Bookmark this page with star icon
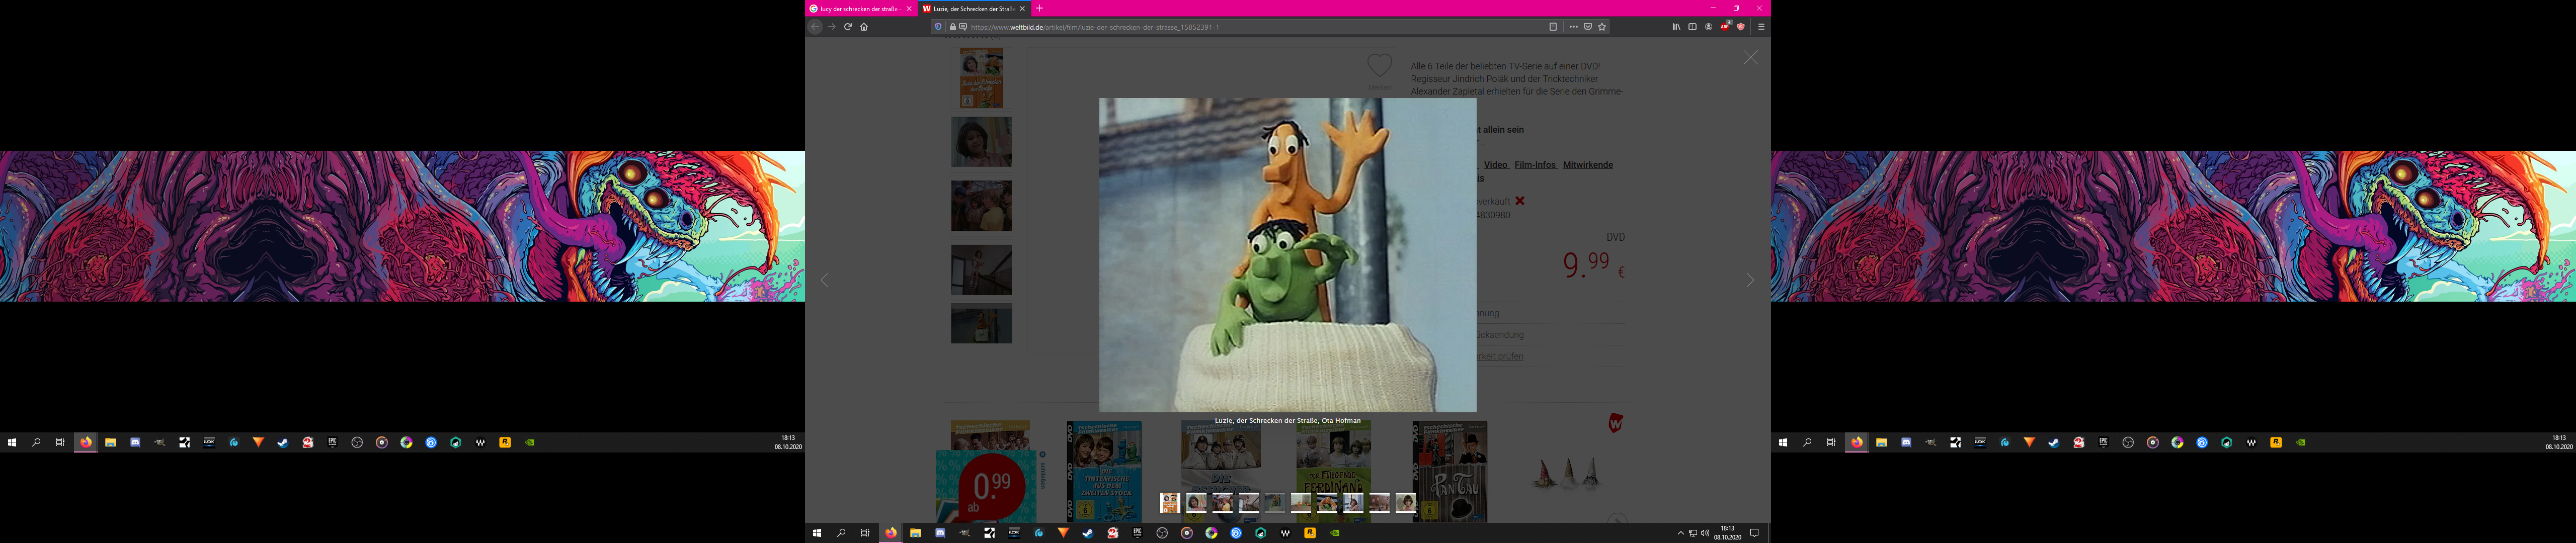 coord(1602,27)
